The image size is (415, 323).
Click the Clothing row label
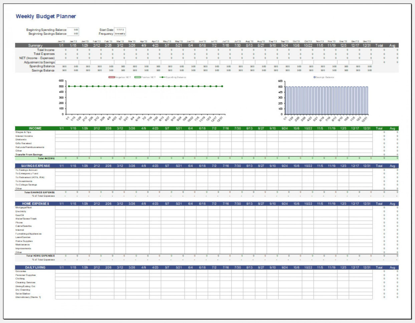pyautogui.click(x=20, y=279)
